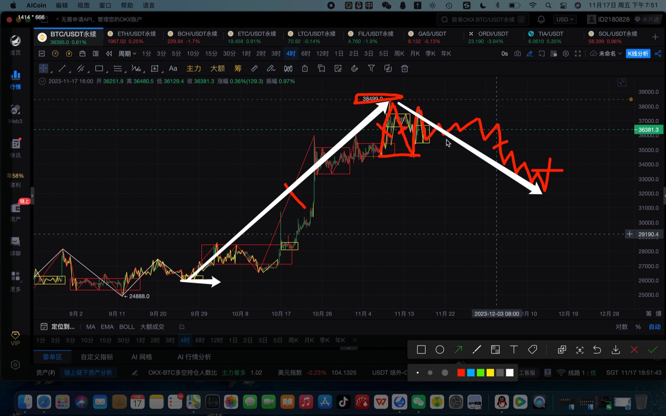Select the 1日 timeframe
Image resolution: width=666 pixels, height=416 pixels.
pyautogui.click(x=338, y=54)
